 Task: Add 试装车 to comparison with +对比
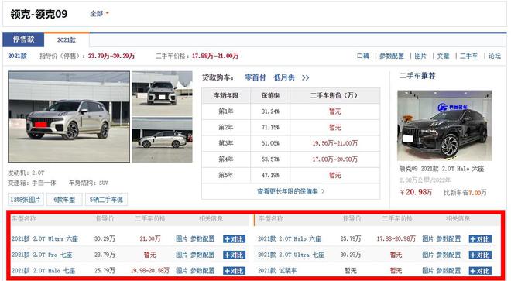pos(480,271)
